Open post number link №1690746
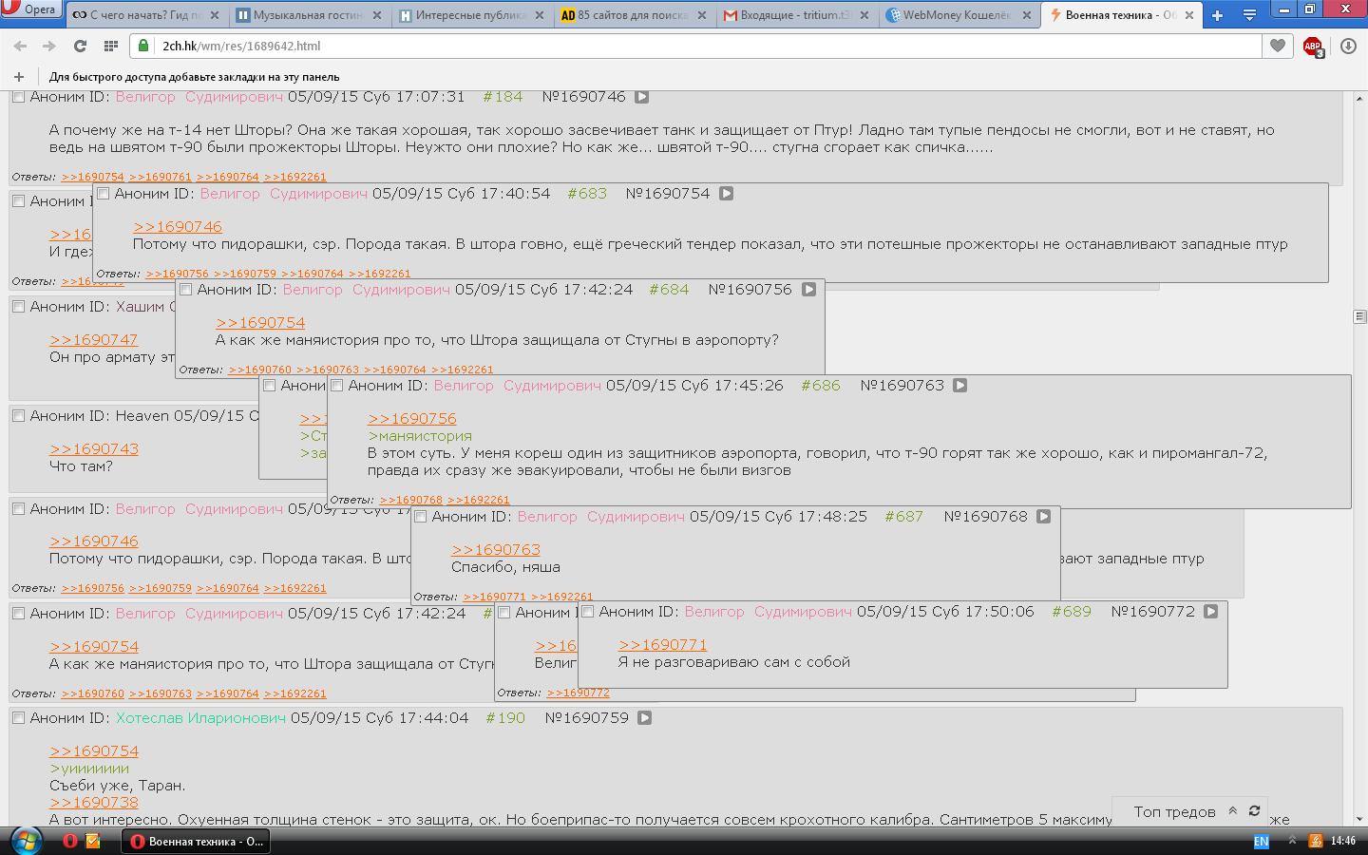The width and height of the screenshot is (1368, 855). point(583,97)
